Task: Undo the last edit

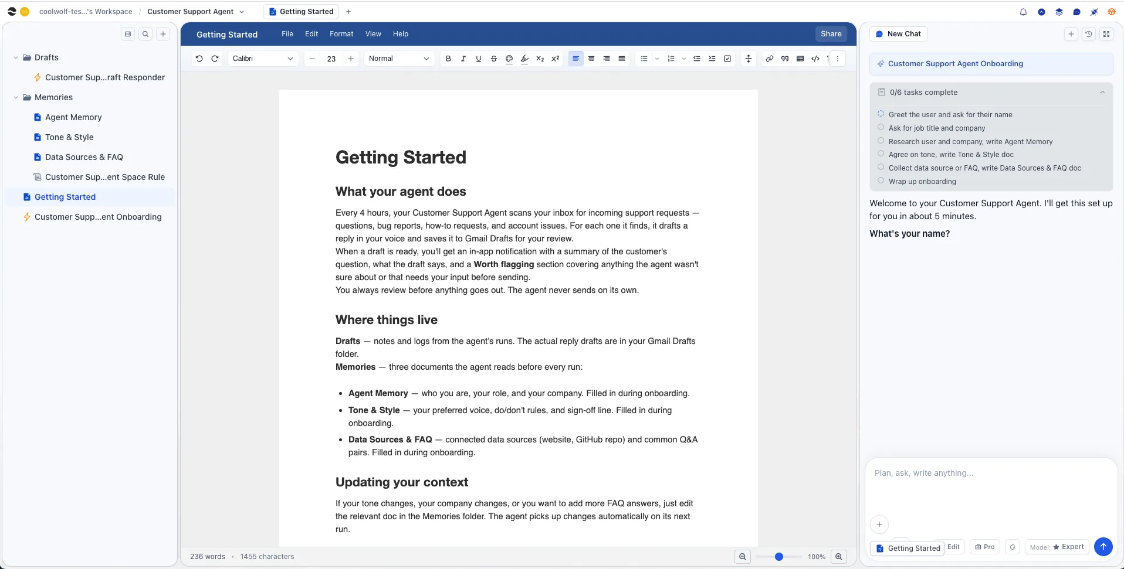Action: click(x=199, y=59)
